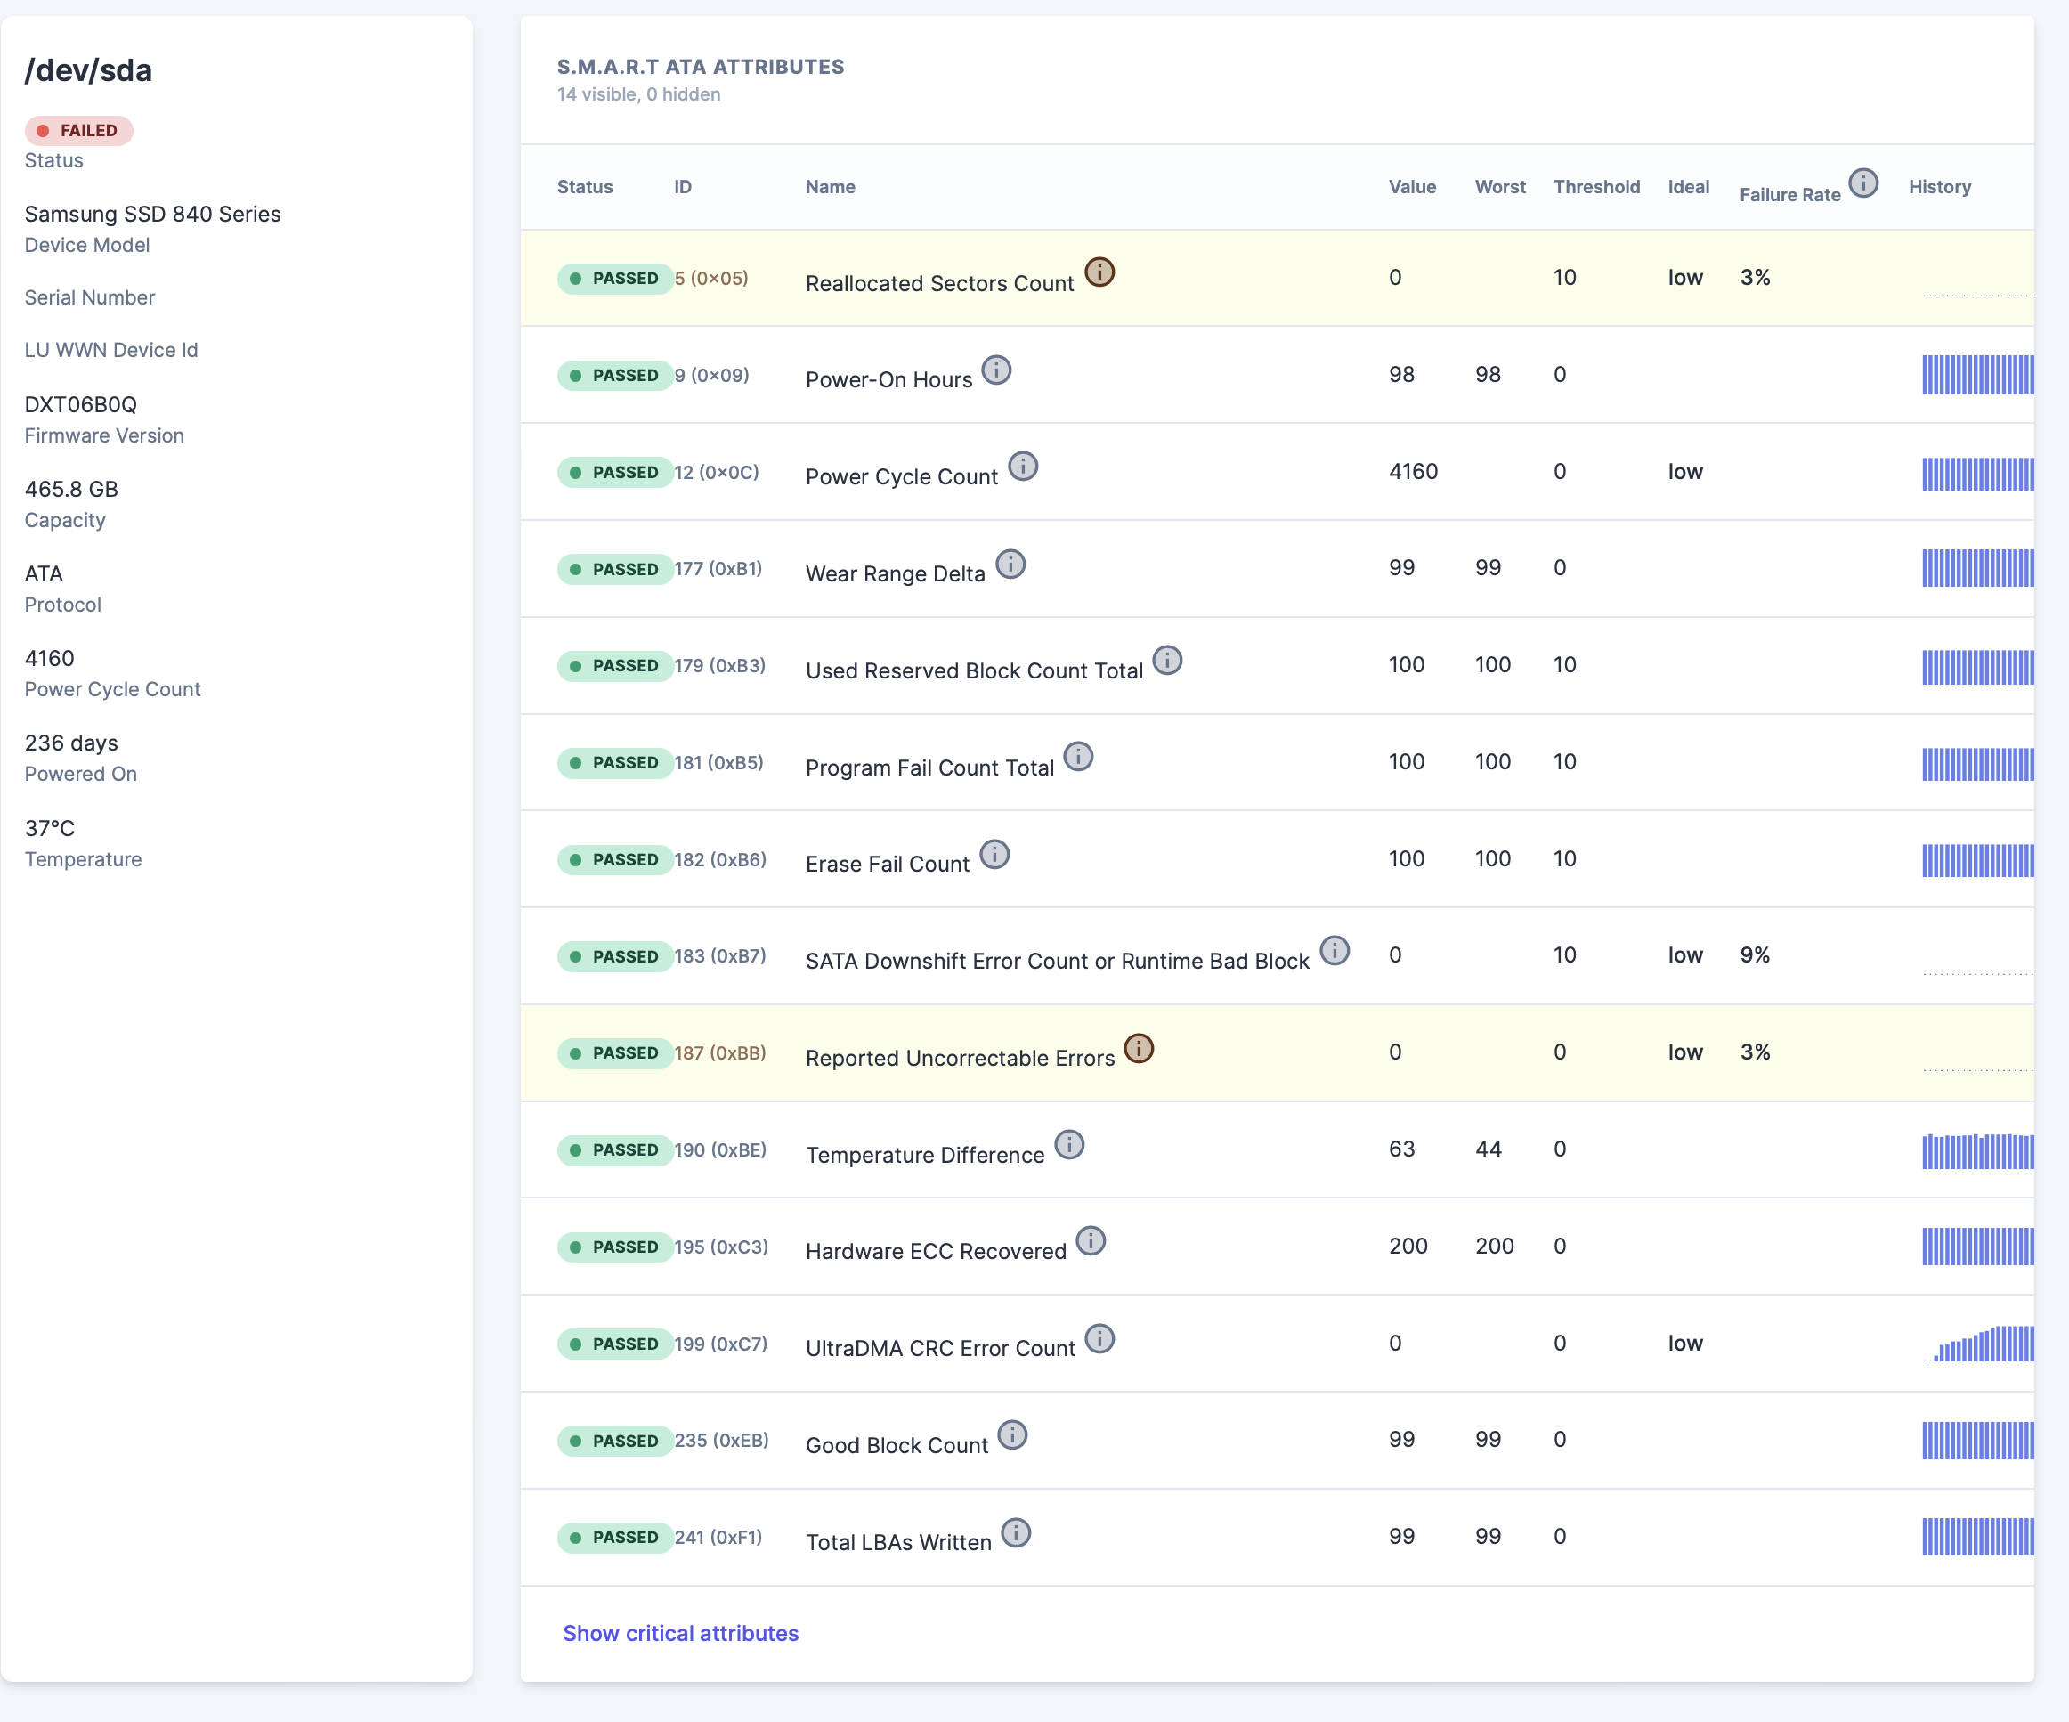This screenshot has width=2069, height=1722.
Task: Open info for Used Reserved Block Count Total
Action: (x=1167, y=661)
